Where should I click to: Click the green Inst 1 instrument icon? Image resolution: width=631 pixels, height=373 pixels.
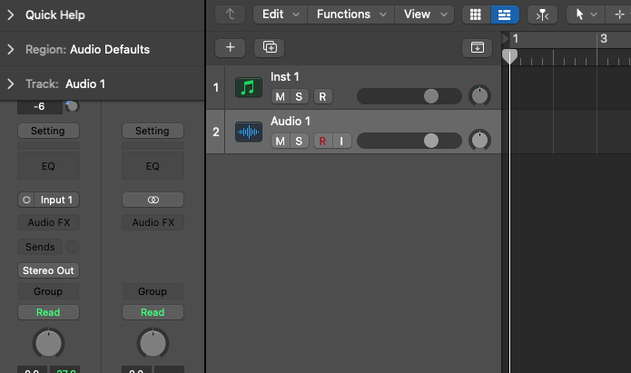tap(248, 87)
